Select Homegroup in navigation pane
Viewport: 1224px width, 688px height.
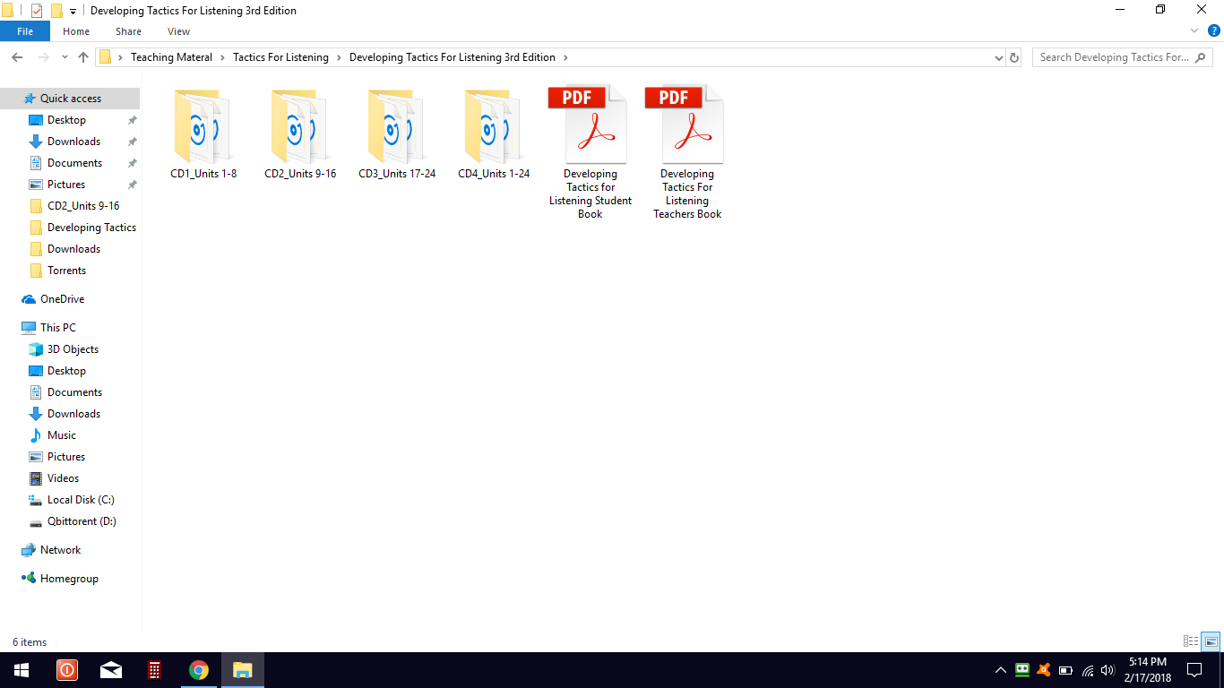(70, 579)
